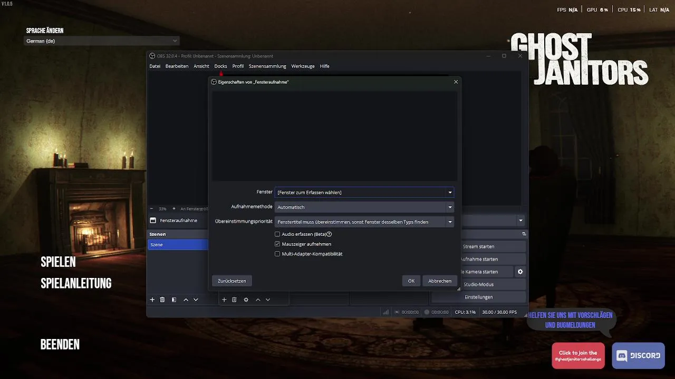Viewport: 675px width, 379px height.
Task: Open virtual camera settings gear icon
Action: coord(520,272)
